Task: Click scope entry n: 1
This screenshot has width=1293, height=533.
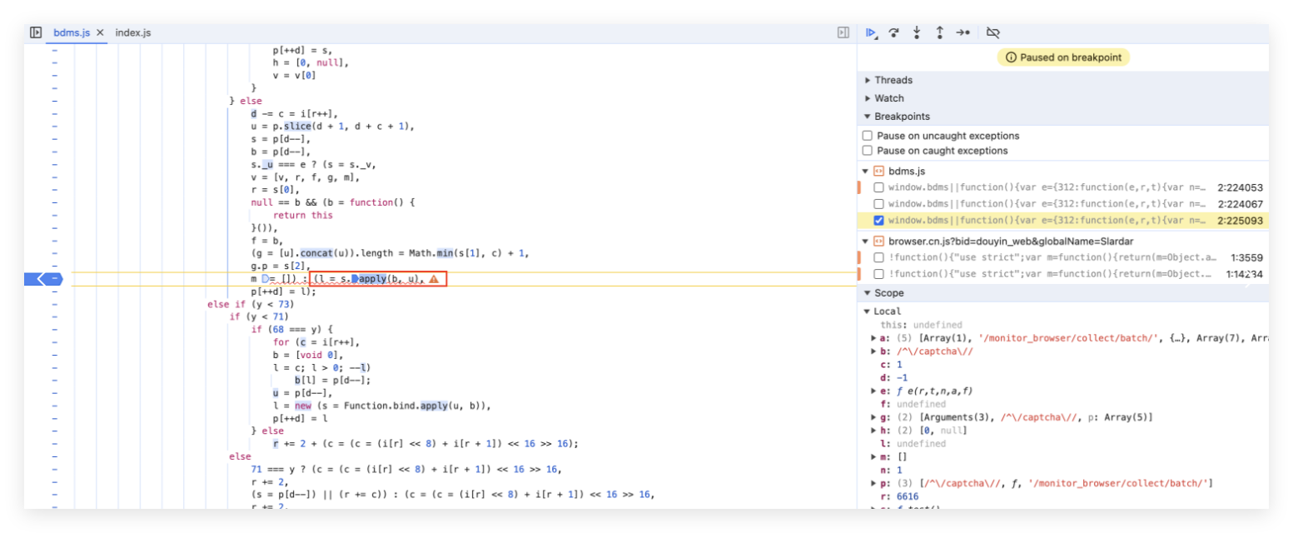Action: (x=893, y=470)
